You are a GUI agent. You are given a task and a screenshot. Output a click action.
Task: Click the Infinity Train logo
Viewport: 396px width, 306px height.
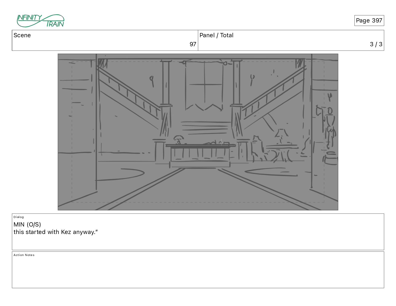40,20
